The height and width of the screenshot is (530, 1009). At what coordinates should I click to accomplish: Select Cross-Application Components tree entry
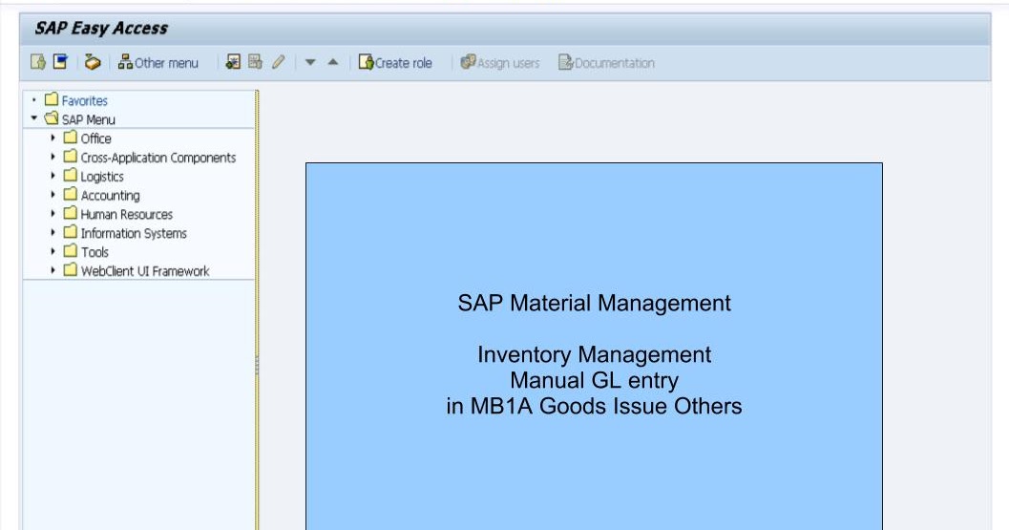tap(158, 158)
